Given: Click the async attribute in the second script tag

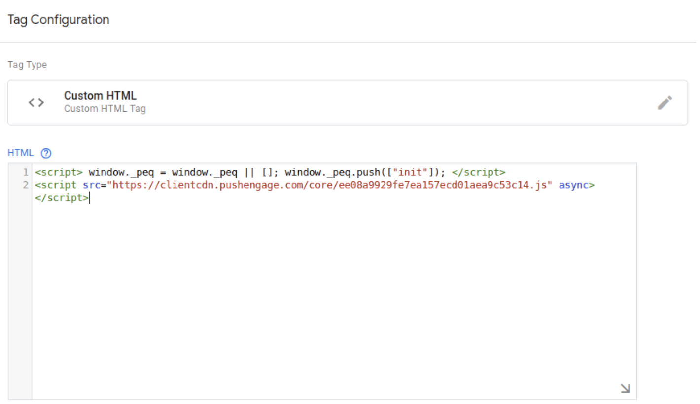Looking at the screenshot, I should [x=574, y=185].
